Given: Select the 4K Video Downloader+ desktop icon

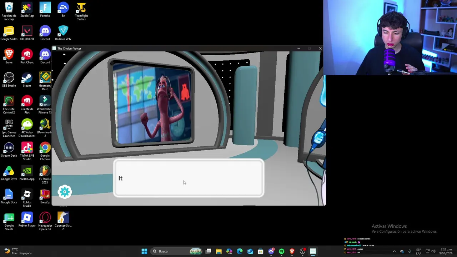Looking at the screenshot, I should [x=27, y=128].
